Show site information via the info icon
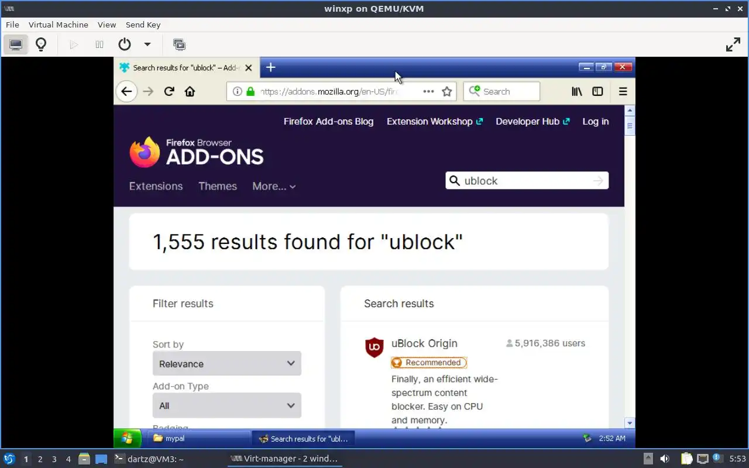Viewport: 749px width, 468px height. [237, 91]
